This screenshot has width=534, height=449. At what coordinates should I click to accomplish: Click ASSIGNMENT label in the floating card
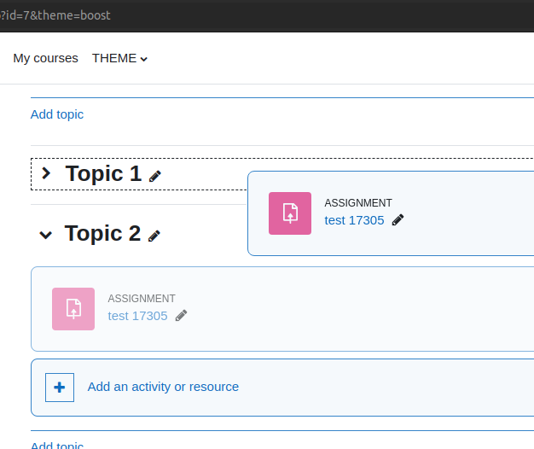358,203
